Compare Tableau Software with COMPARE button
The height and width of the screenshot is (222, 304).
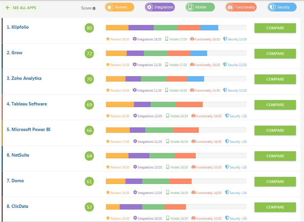click(275, 105)
